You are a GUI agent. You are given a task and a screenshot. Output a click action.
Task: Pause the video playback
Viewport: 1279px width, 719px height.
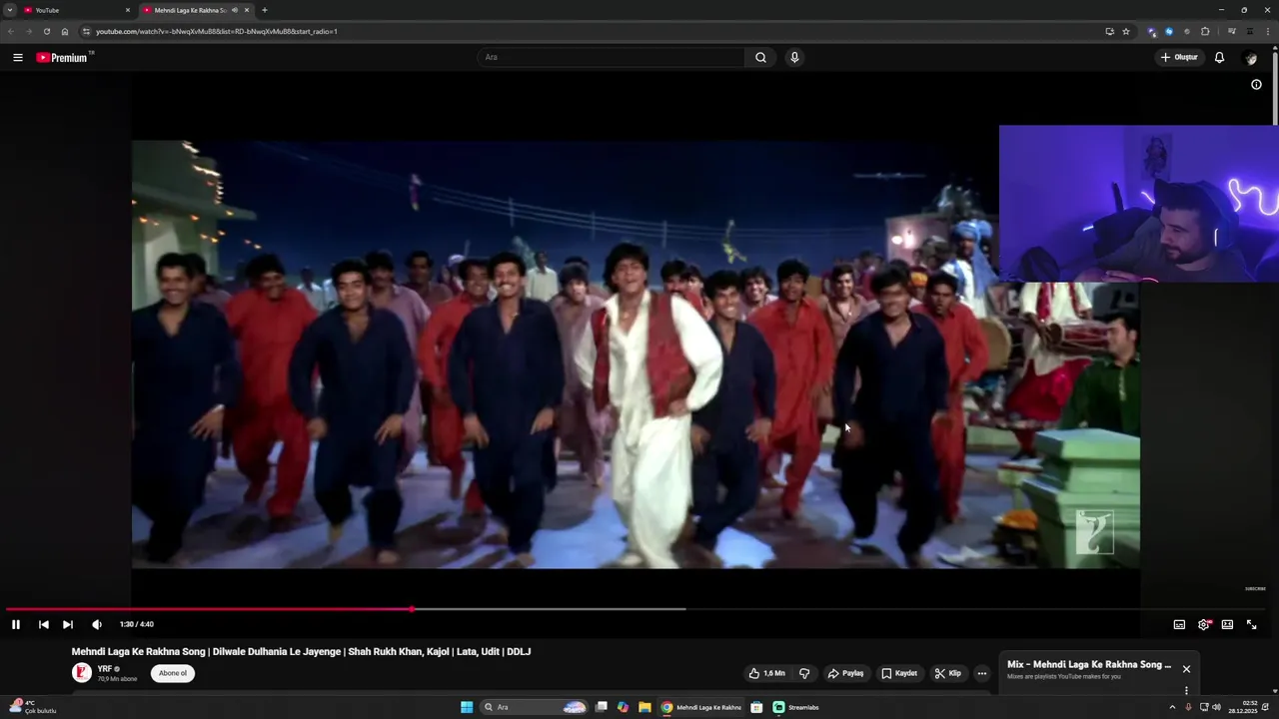[x=16, y=624]
